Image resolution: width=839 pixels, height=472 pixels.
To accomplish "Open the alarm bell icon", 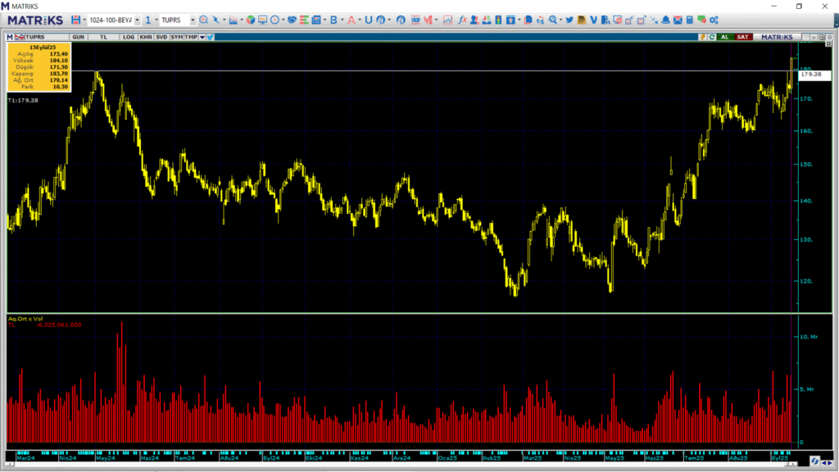I will coord(666,20).
